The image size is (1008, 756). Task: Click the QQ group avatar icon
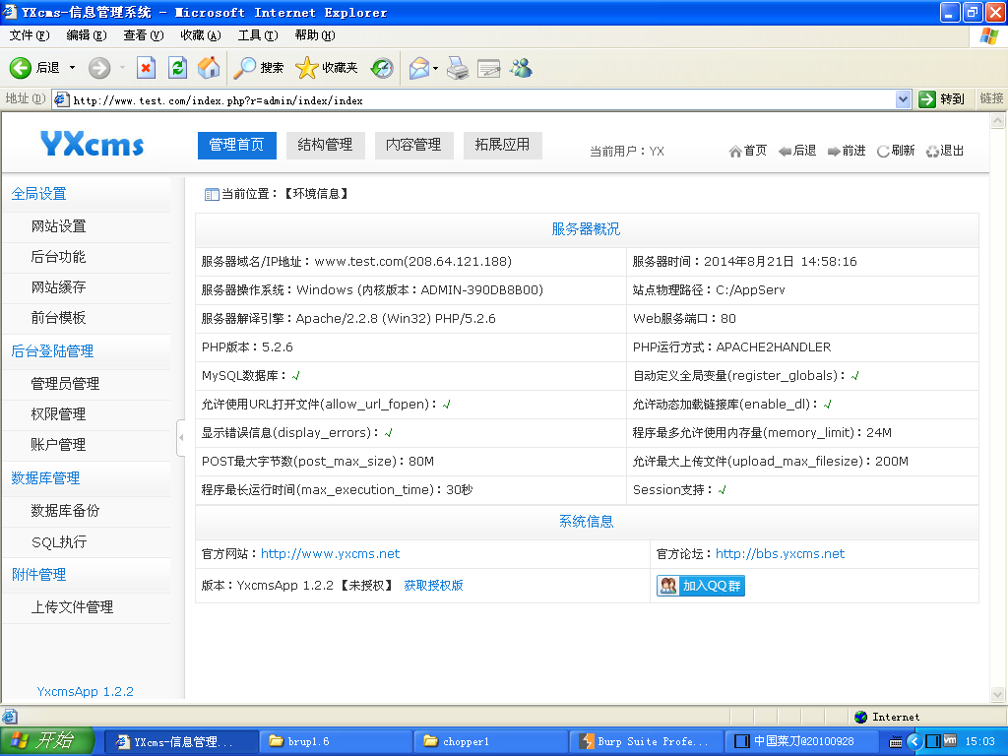pyautogui.click(x=668, y=586)
